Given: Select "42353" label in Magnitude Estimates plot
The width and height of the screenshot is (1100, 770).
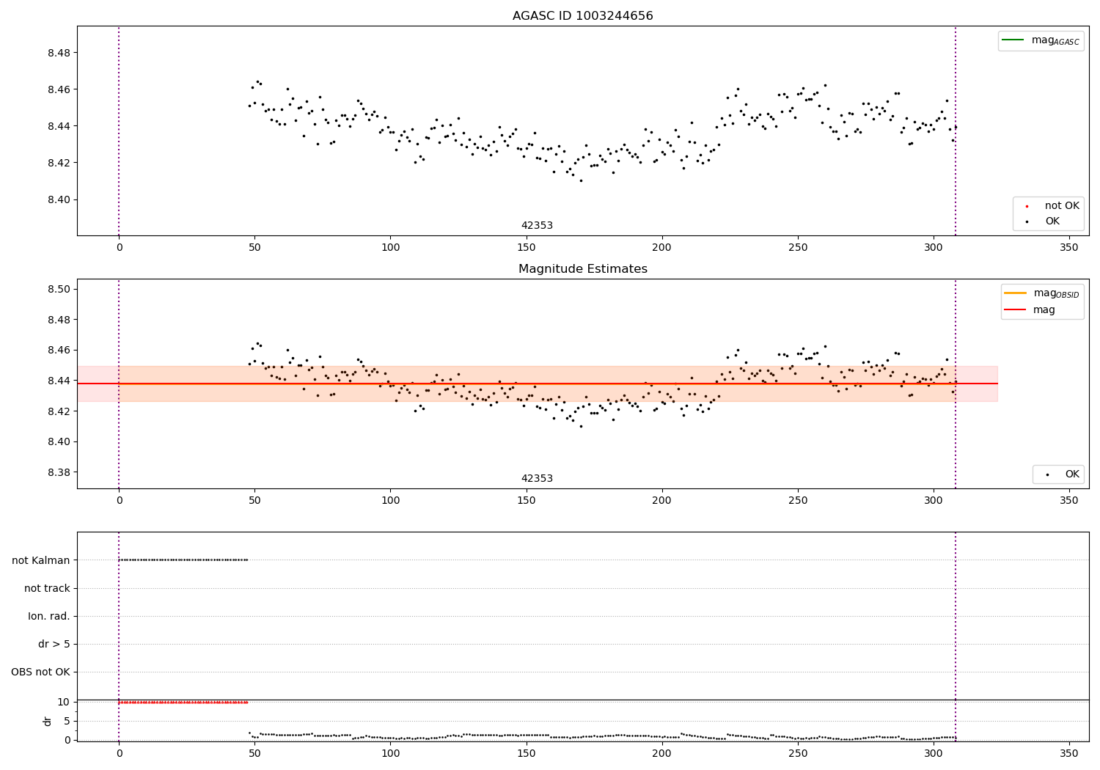Looking at the screenshot, I should (x=537, y=479).
